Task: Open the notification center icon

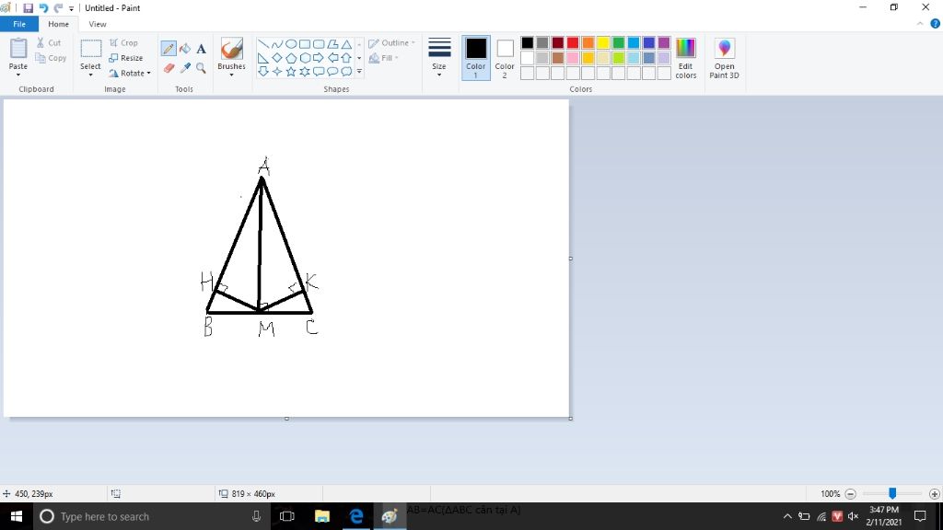Action: click(x=920, y=516)
